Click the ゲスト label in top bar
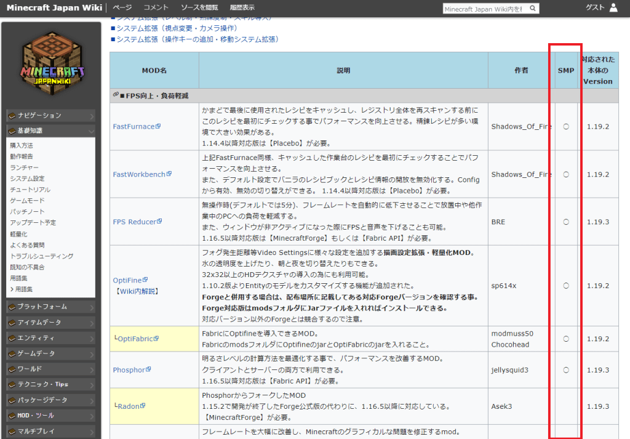 [x=595, y=7]
